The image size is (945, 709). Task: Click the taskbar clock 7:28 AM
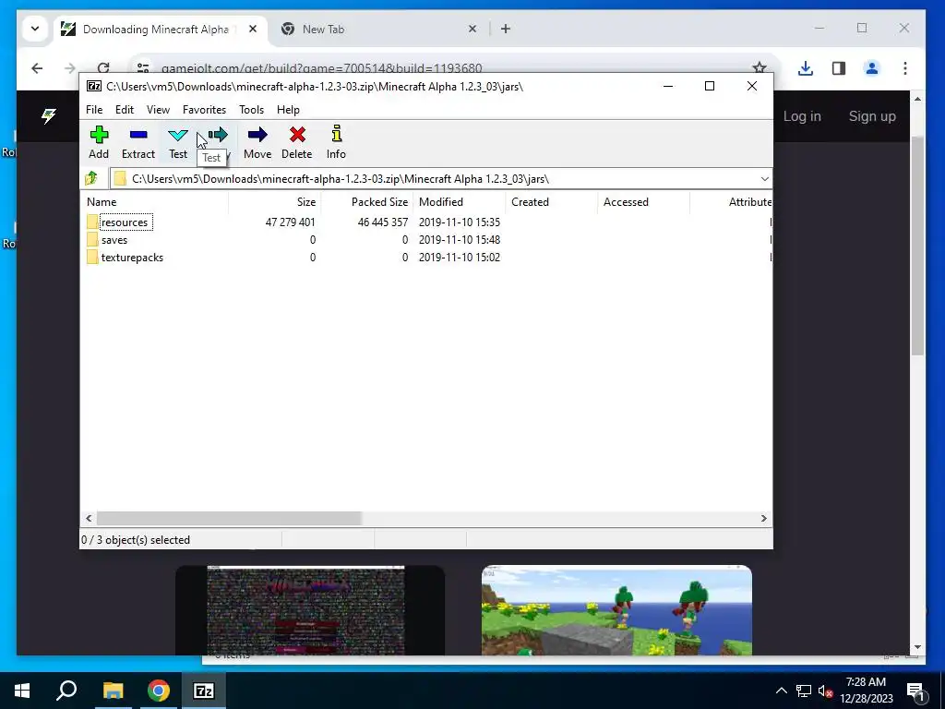click(866, 682)
